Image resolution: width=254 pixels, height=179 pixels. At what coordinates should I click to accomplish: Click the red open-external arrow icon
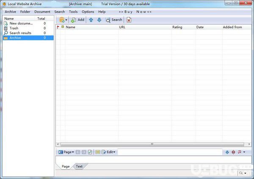(240, 152)
